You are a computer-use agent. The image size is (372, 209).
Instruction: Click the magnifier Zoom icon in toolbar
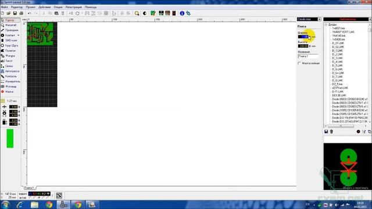coord(137,13)
